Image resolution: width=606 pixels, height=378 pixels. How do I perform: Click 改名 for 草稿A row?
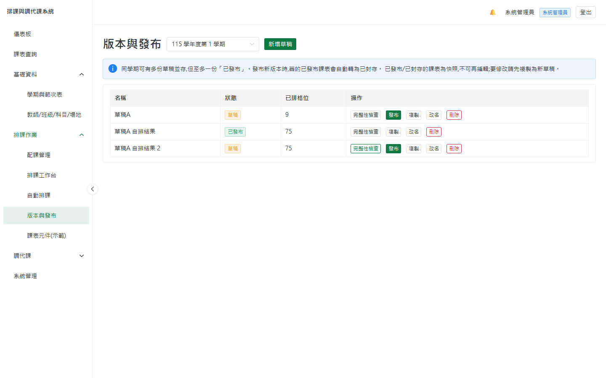[x=434, y=115]
